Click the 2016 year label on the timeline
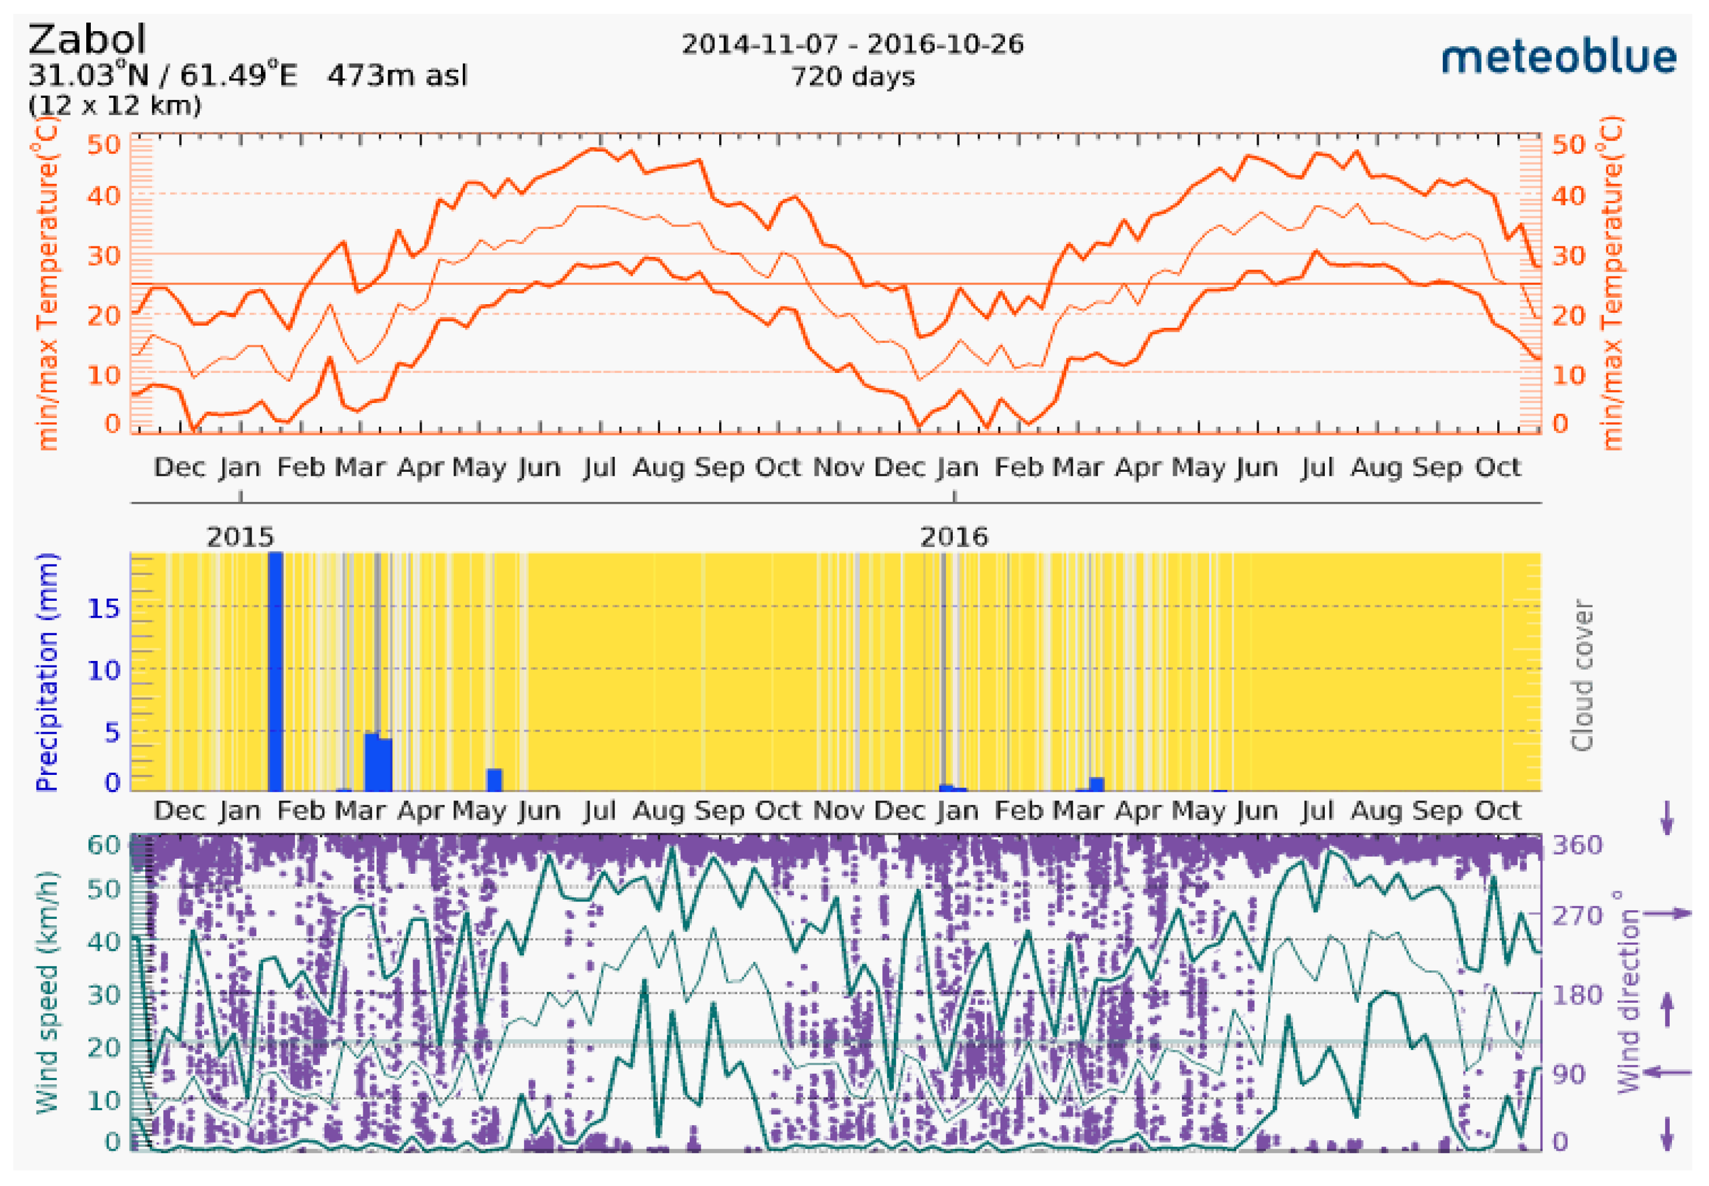Viewport: 1709px width, 1186px height. [955, 537]
